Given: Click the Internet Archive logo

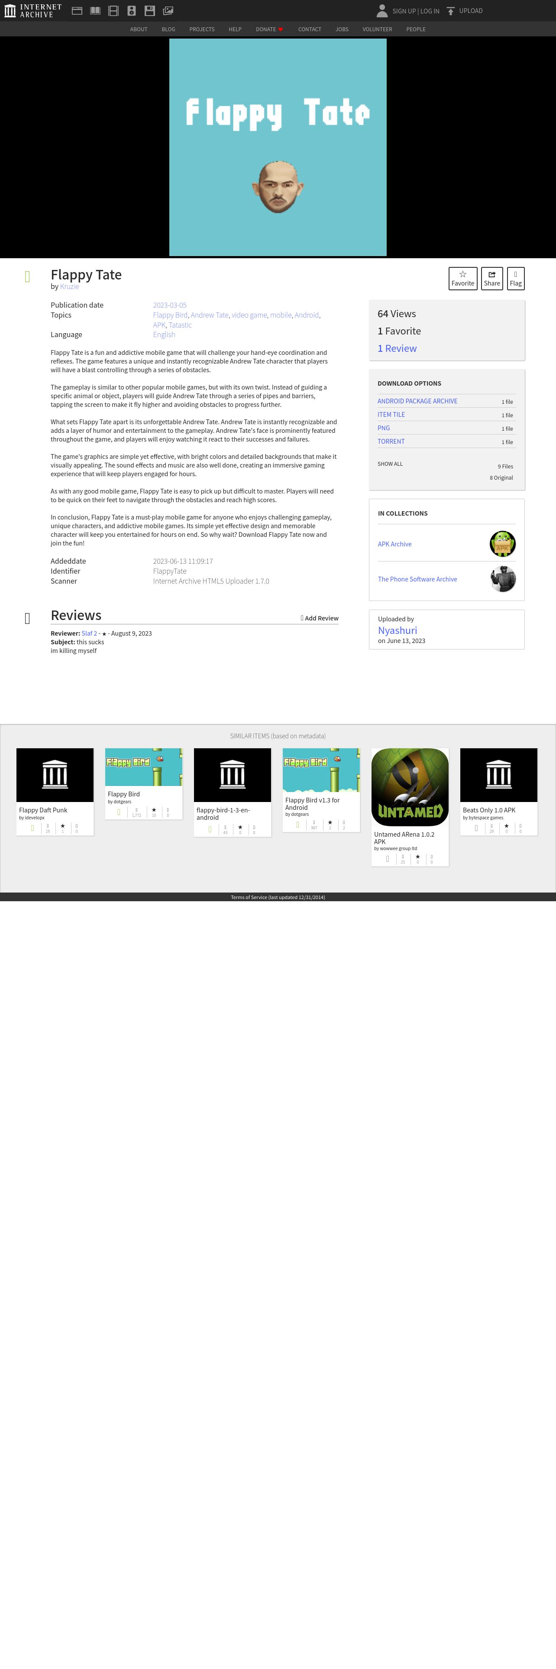Looking at the screenshot, I should (x=33, y=10).
